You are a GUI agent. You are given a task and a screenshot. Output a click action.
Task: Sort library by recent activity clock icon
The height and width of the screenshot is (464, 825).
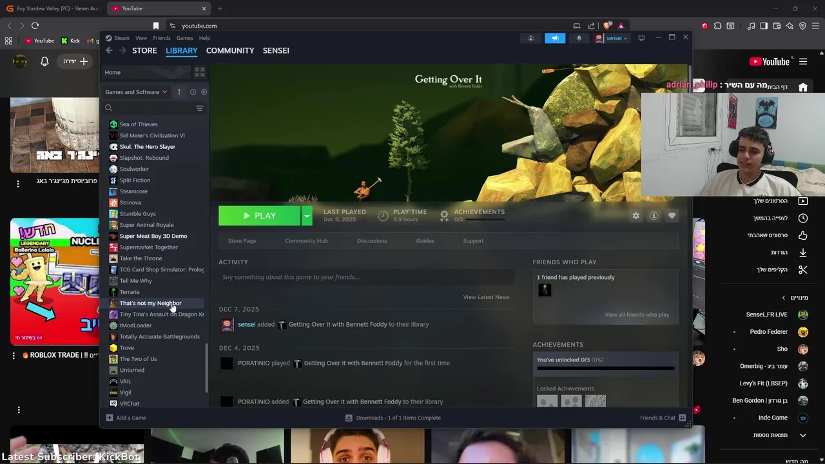click(x=193, y=92)
